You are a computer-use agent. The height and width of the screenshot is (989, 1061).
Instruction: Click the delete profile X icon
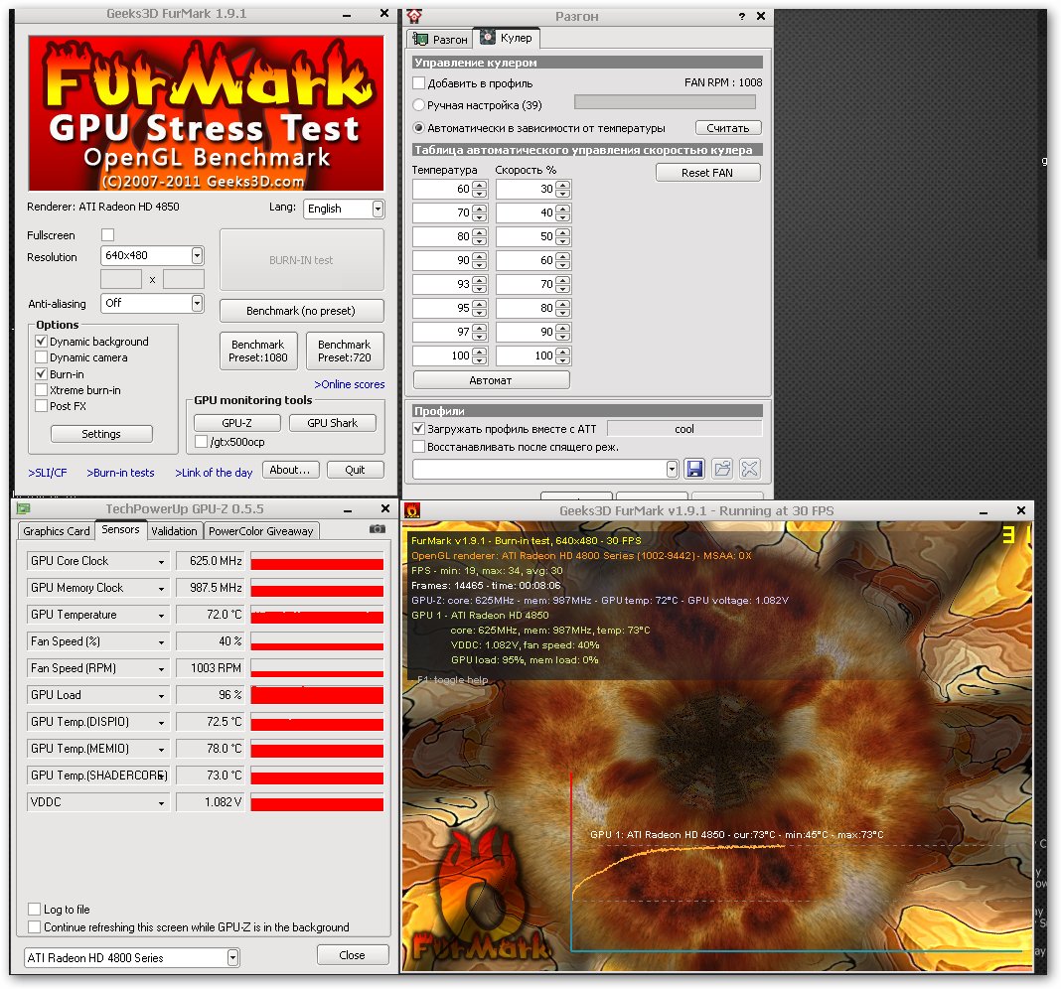tap(750, 469)
